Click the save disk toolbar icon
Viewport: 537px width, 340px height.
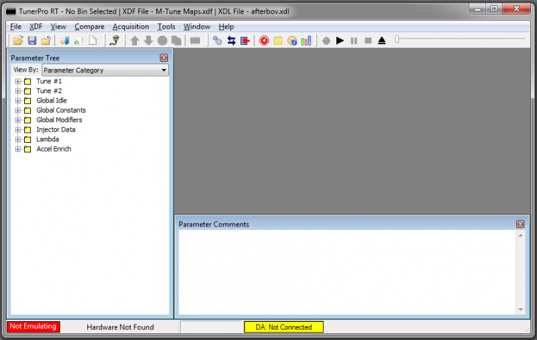pos(32,41)
